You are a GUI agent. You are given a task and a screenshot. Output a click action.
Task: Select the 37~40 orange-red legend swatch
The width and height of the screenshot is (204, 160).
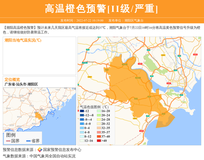click(x=99, y=136)
